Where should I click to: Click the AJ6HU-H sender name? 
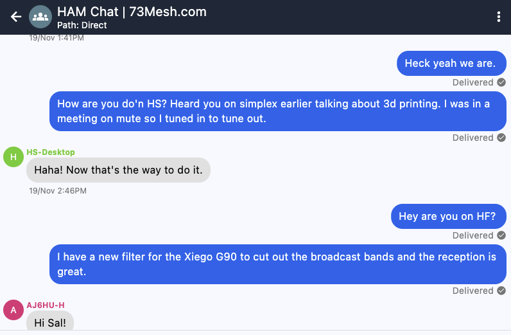pos(46,305)
